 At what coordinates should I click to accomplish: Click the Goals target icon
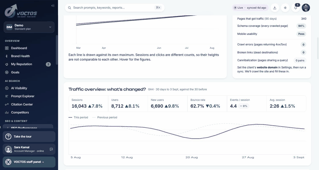tap(7, 72)
